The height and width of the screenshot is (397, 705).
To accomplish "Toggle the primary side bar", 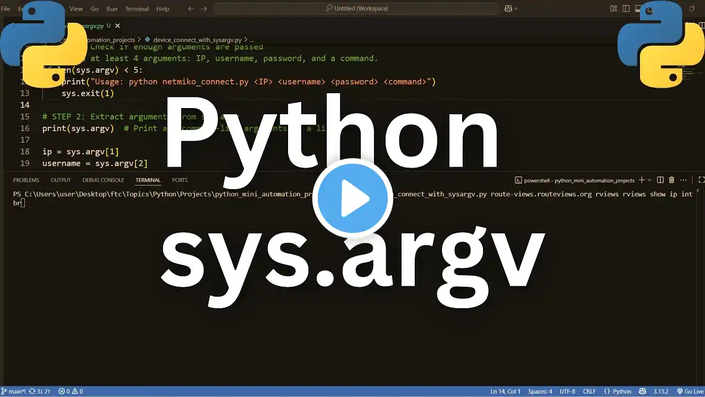I will 626,9.
